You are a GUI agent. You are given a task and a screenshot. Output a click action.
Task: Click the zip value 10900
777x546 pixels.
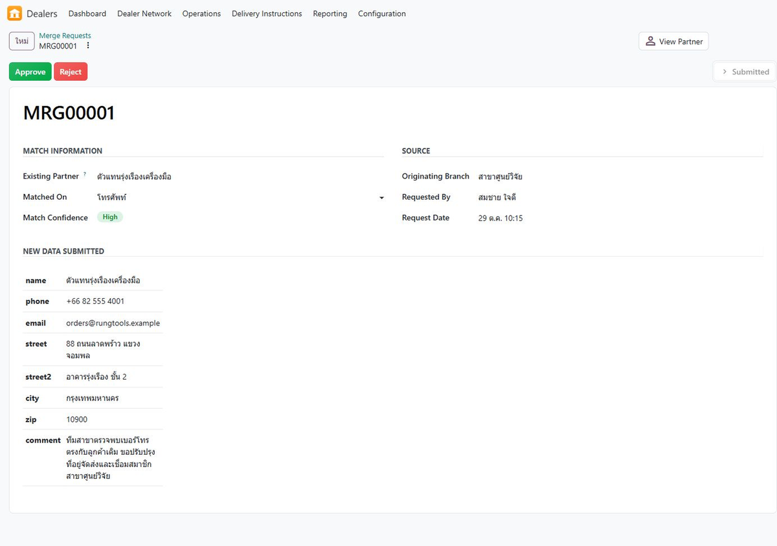click(76, 420)
